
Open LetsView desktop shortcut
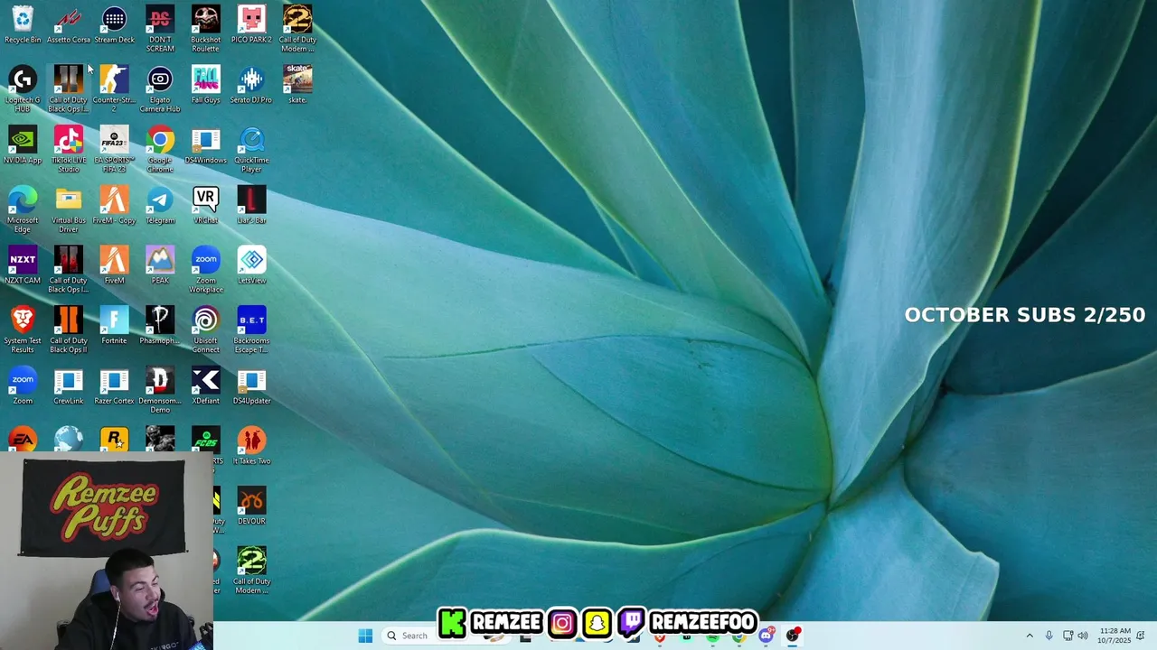point(251,265)
